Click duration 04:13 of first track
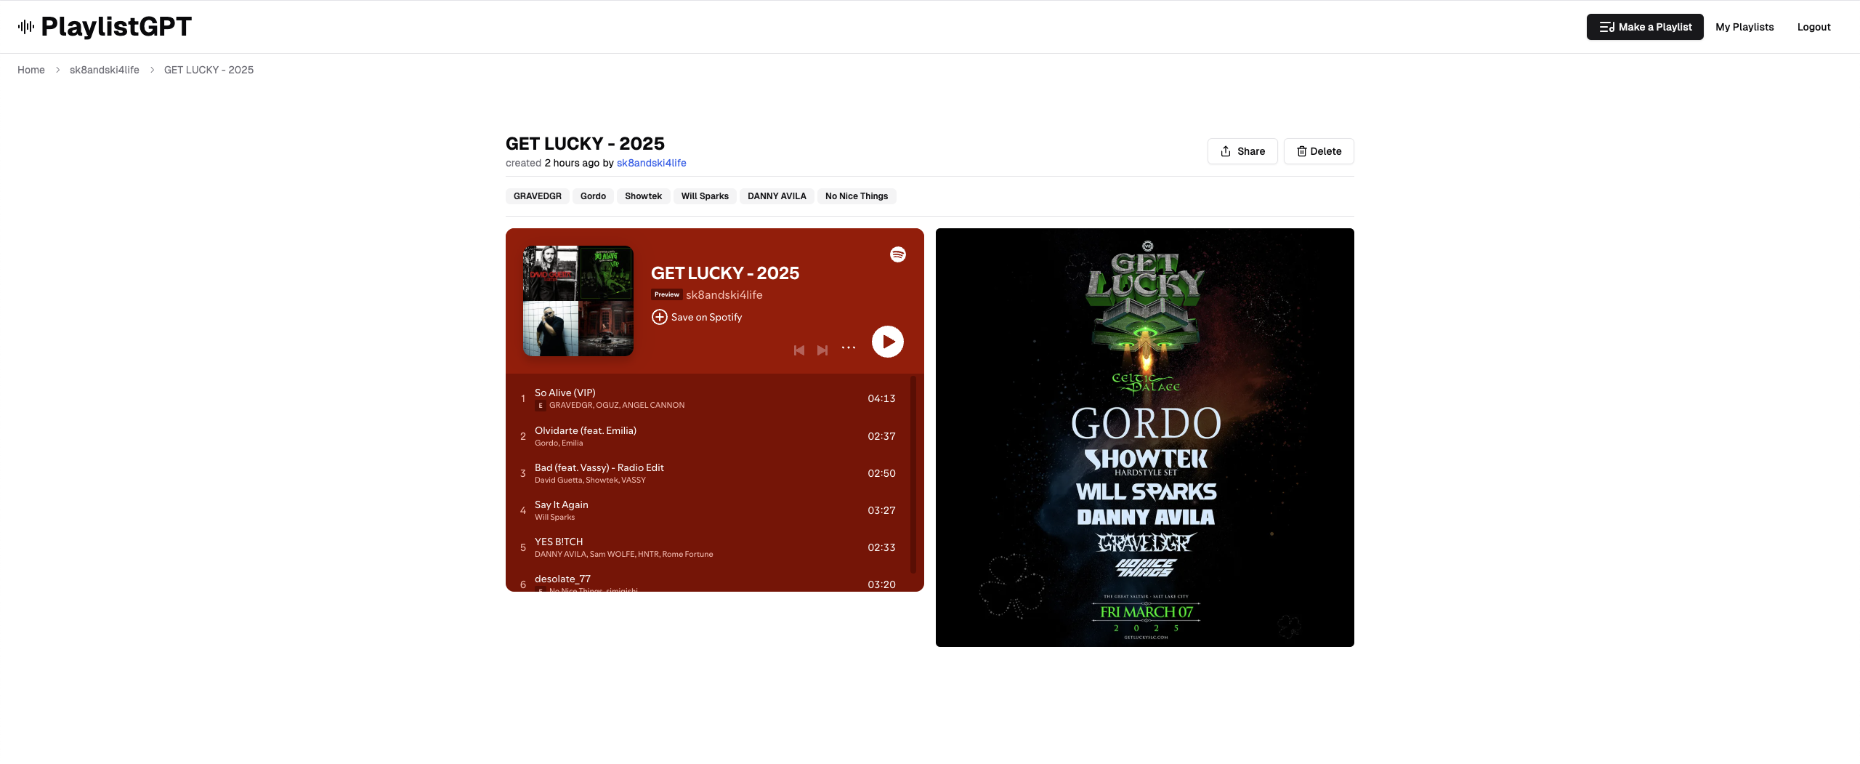This screenshot has width=1860, height=764. (881, 398)
